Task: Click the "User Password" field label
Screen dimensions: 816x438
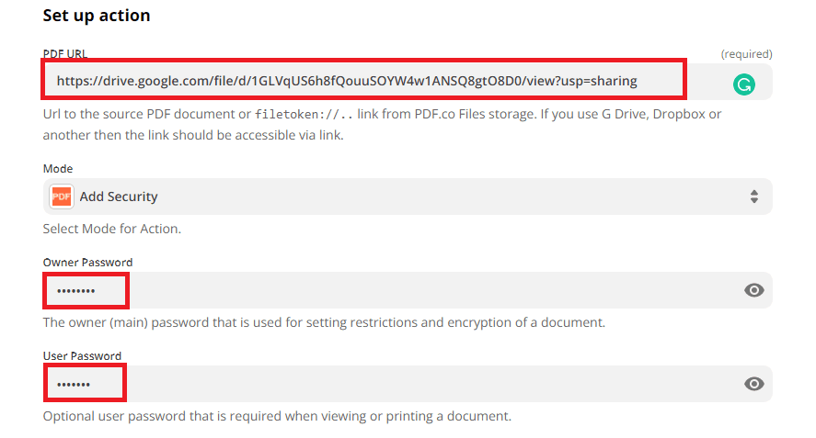Action: pos(82,356)
